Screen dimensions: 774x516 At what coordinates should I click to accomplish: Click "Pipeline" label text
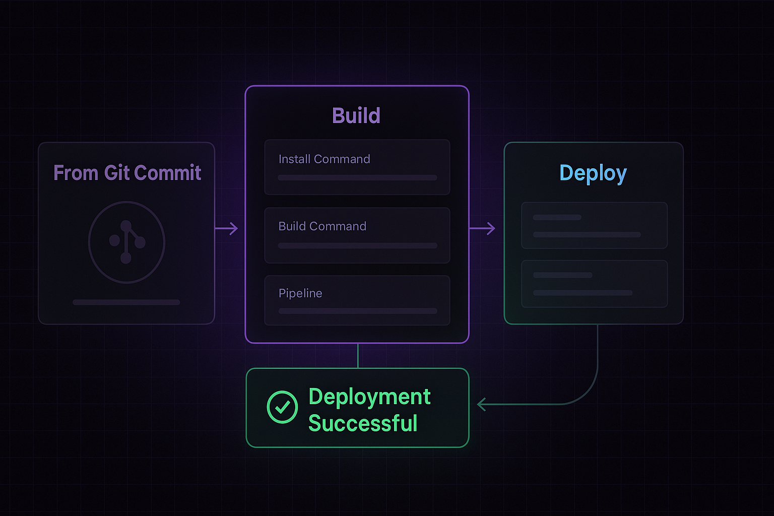tap(300, 293)
